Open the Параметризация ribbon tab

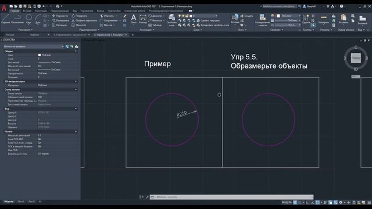click(x=59, y=11)
